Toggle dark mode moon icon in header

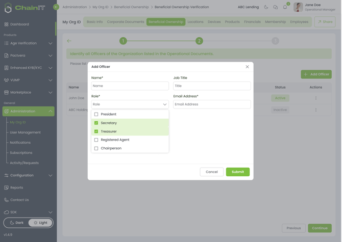click(x=266, y=7)
